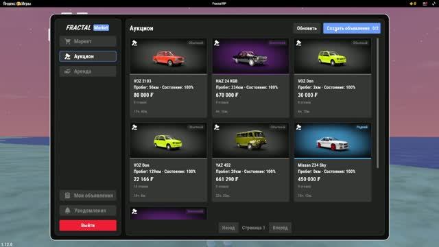Select the Аукцион sidebar item
The width and height of the screenshot is (439, 247).
pos(88,56)
